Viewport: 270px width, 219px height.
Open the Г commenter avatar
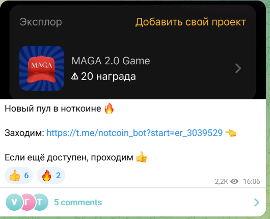(28, 202)
